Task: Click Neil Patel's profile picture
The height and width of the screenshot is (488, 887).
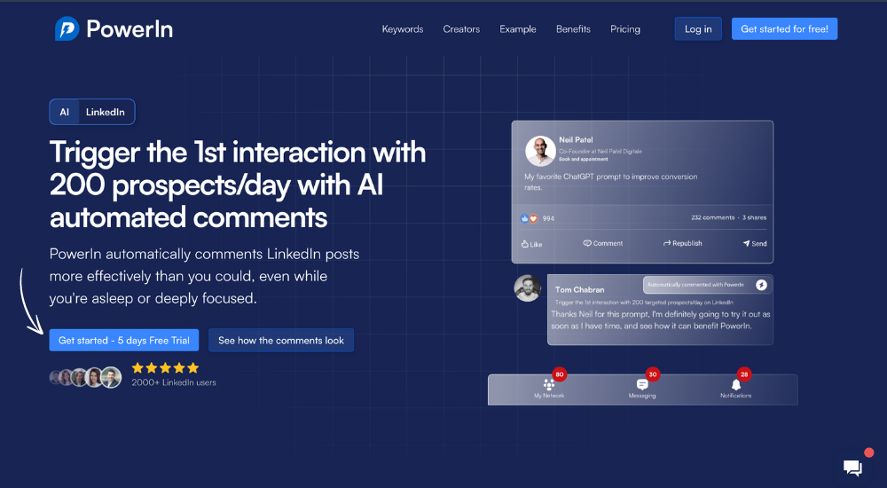Action: click(540, 151)
